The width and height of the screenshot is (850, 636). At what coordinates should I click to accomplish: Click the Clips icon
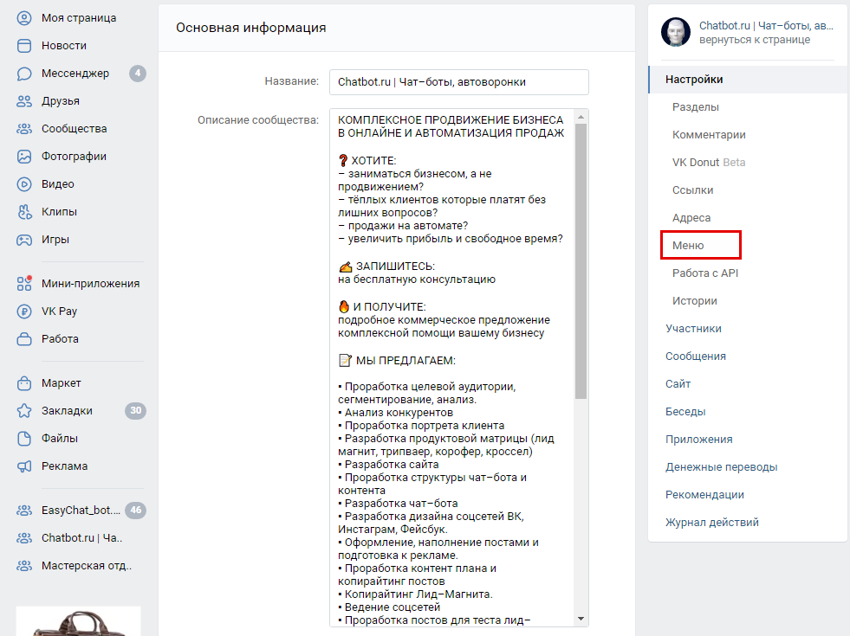click(x=24, y=212)
